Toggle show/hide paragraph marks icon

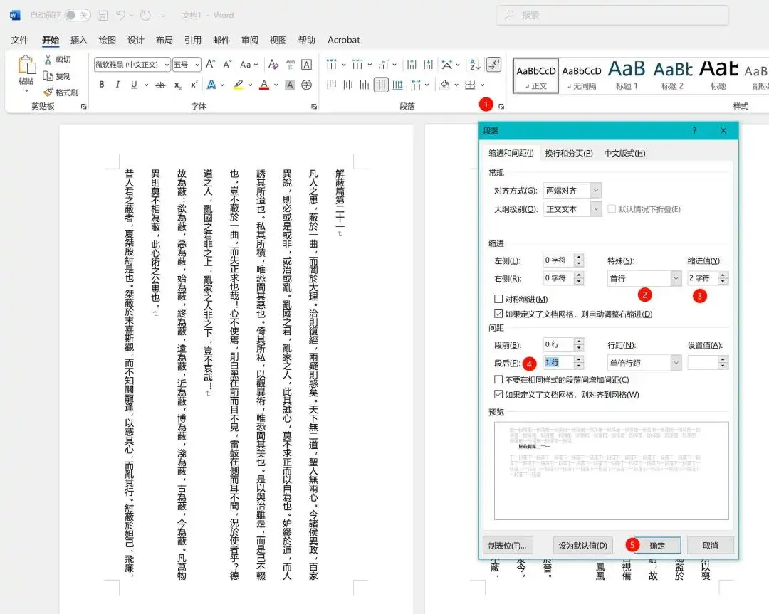pyautogui.click(x=493, y=64)
